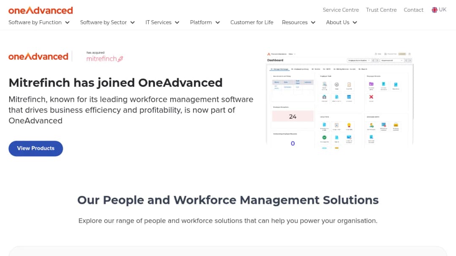Open the About Us menu

pyautogui.click(x=338, y=22)
